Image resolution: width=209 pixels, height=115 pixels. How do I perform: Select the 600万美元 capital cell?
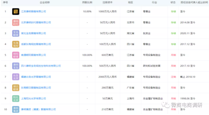(108, 55)
